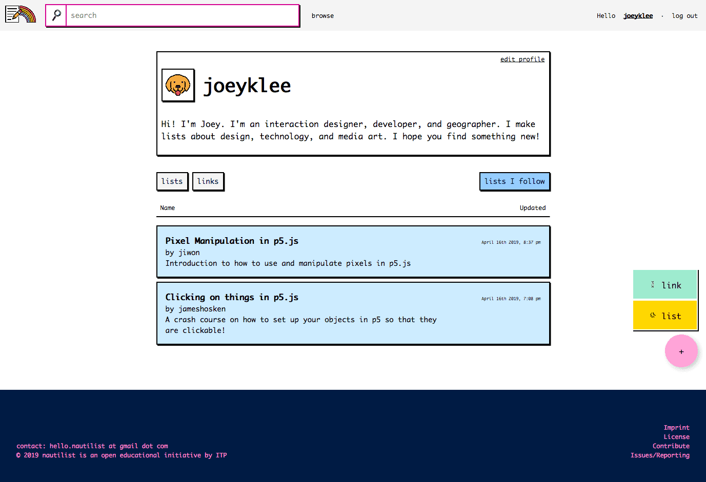This screenshot has width=706, height=482.
Task: Switch to the links tab
Action: (x=208, y=181)
